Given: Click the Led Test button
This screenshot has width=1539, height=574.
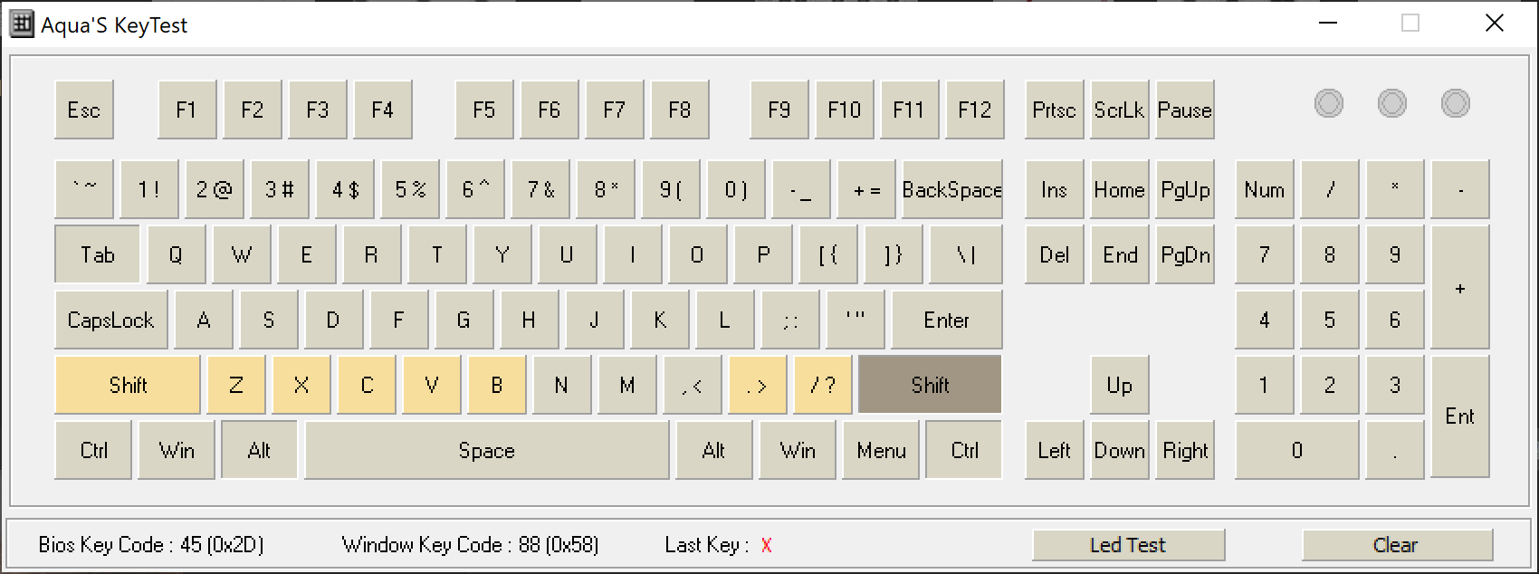Looking at the screenshot, I should click(x=1128, y=545).
